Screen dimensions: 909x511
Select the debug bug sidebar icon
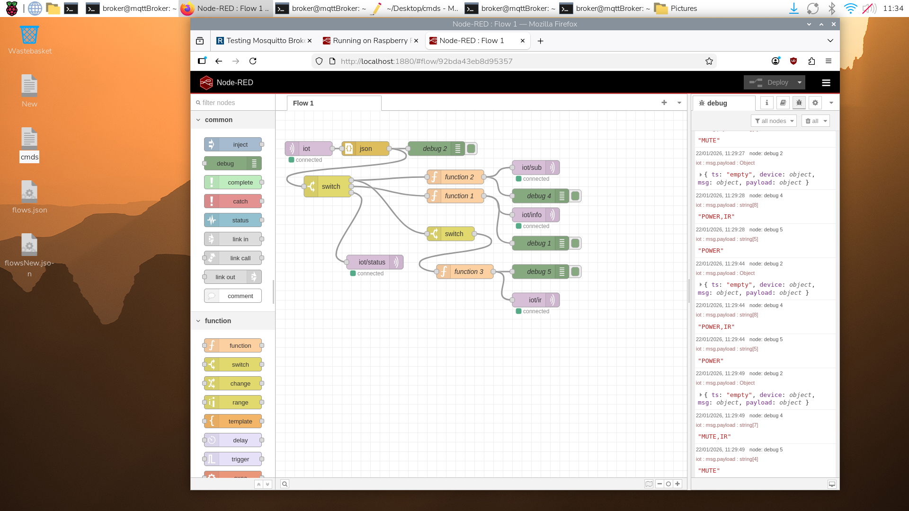(x=799, y=103)
